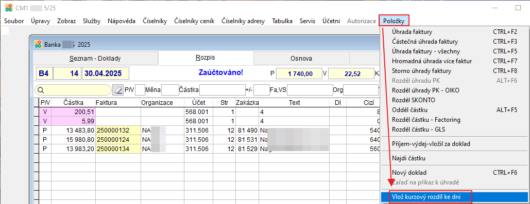Click the Text column header

[294, 102]
